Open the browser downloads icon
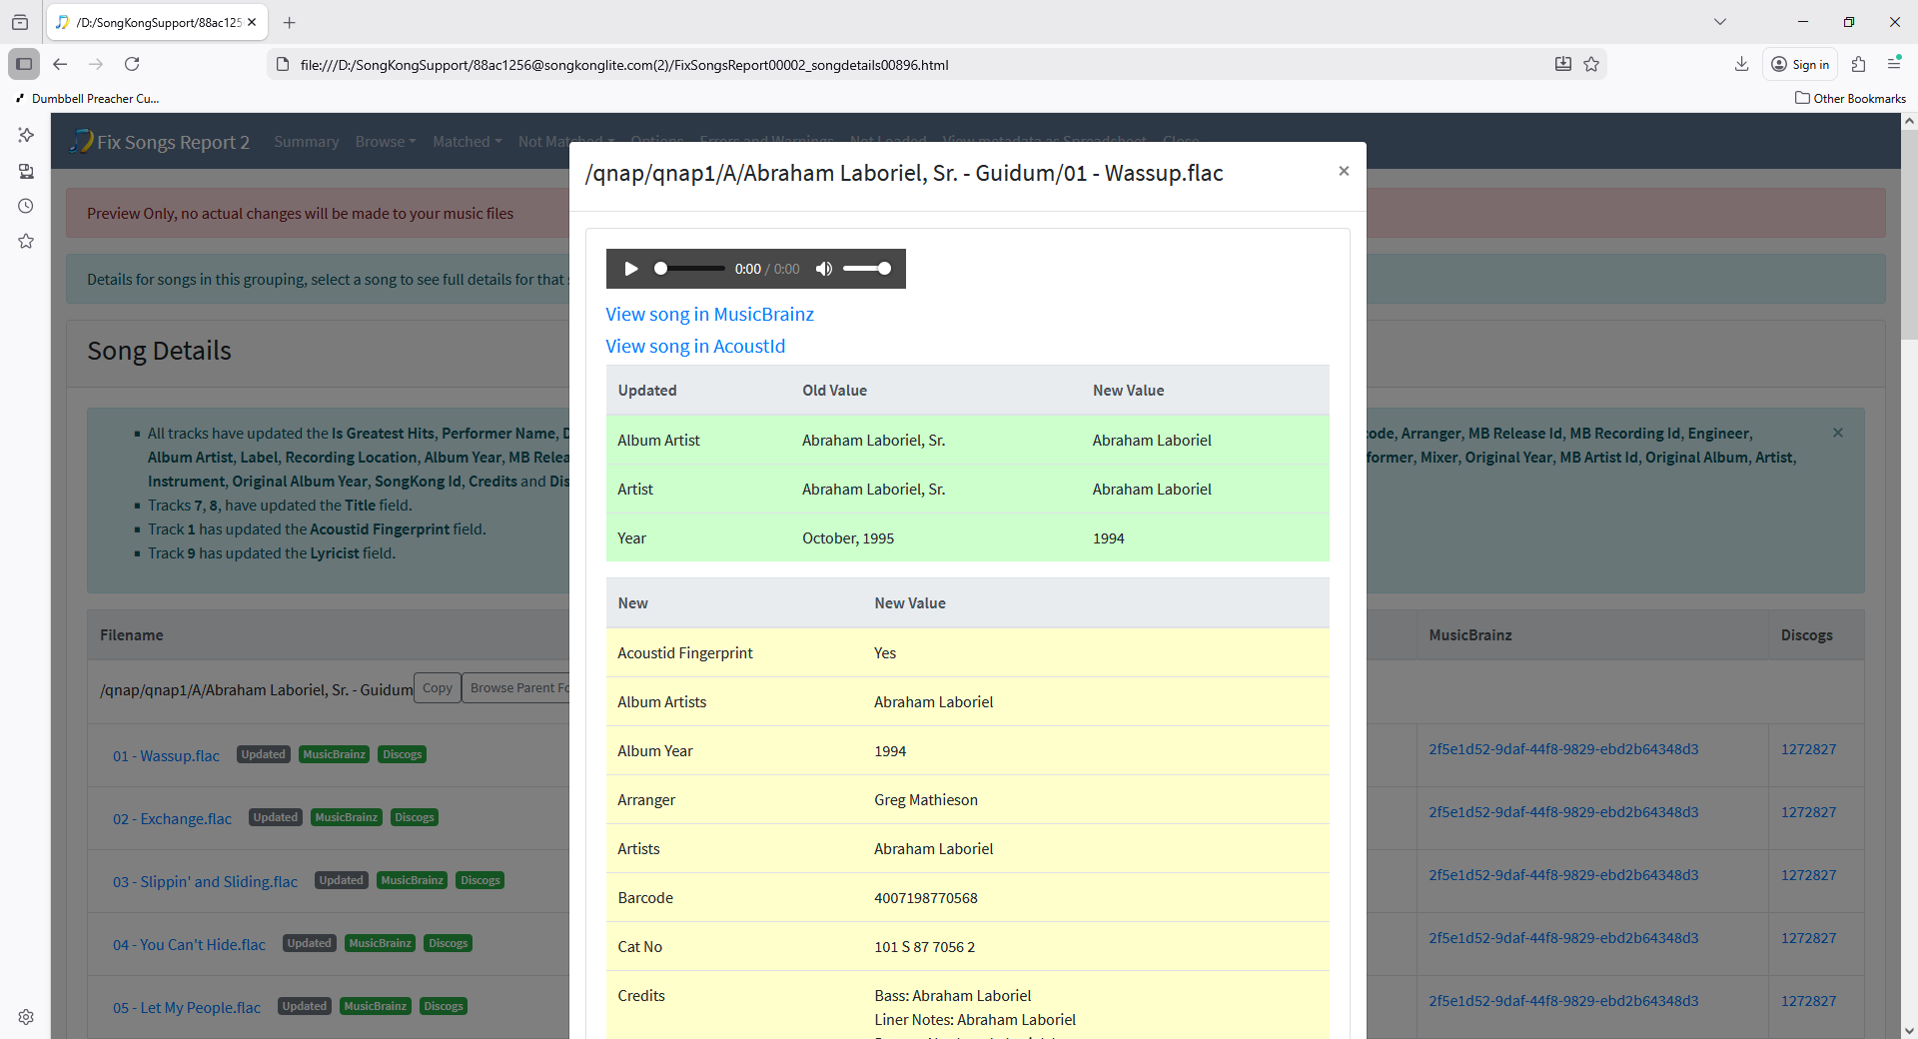Viewport: 1918px width, 1039px height. 1741,64
